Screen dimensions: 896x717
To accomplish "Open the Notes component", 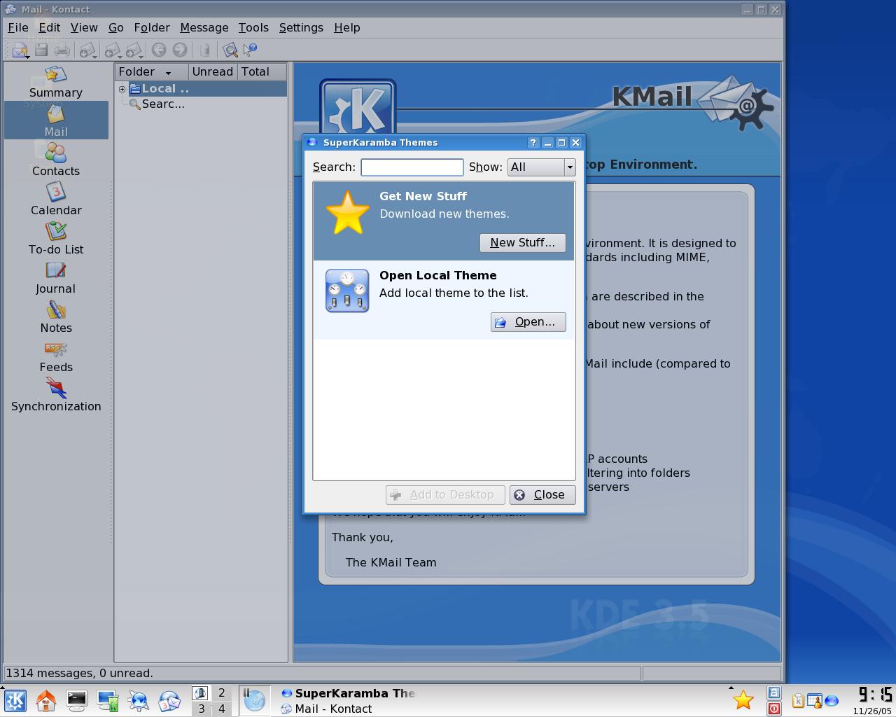I will pyautogui.click(x=56, y=316).
